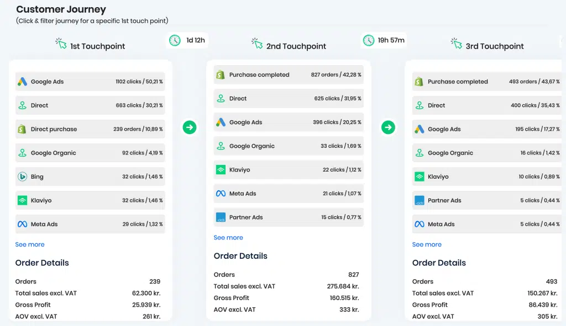Click the 19h 57m time badge
This screenshot has width=566, height=326.
[x=384, y=40]
